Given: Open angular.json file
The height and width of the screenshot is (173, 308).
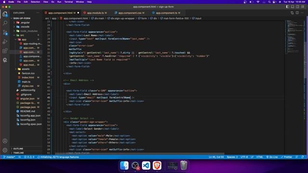Looking at the screenshot, I should pyautogui.click(x=27, y=99).
